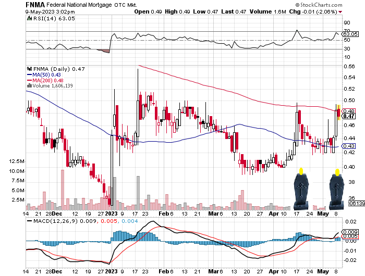
Task: Click the Low 0.47 quote value
Action: pyautogui.click(x=205, y=11)
